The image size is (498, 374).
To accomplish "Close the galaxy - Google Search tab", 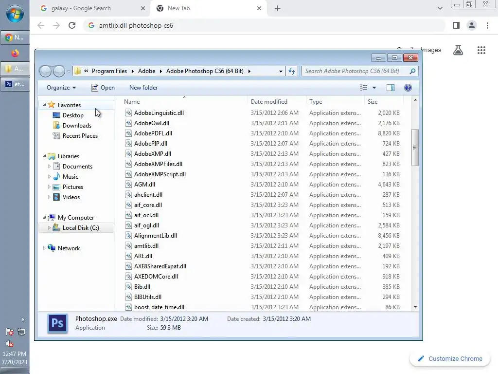I will click(x=143, y=8).
